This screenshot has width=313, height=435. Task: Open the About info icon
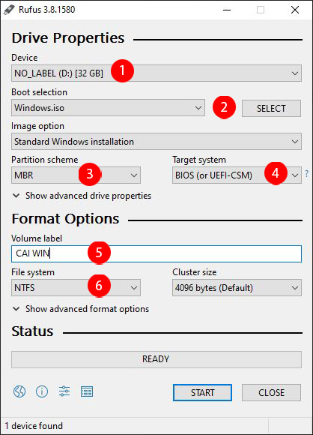(x=42, y=391)
